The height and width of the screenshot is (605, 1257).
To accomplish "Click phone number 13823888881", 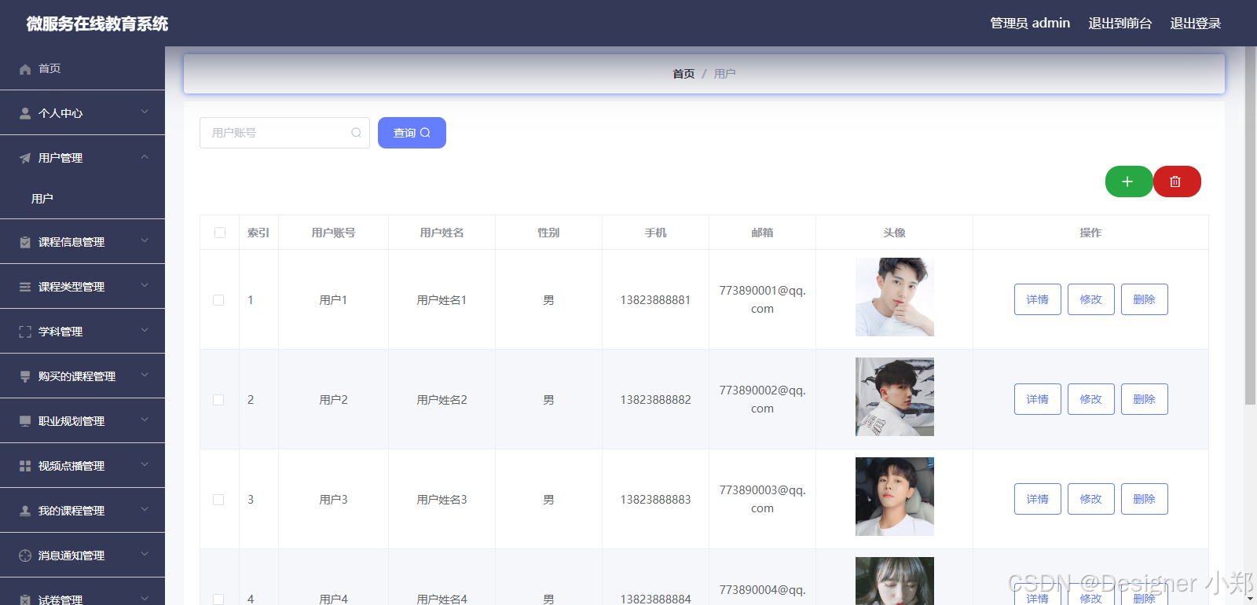I will 655,300.
